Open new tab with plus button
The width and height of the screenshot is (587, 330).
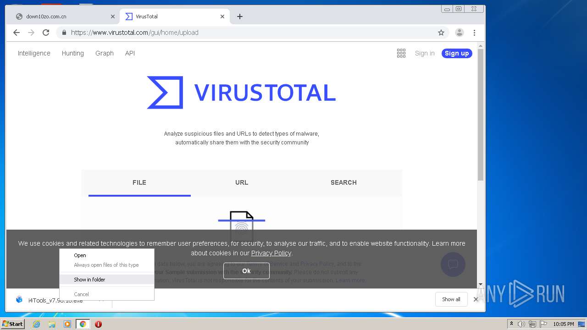(x=240, y=16)
